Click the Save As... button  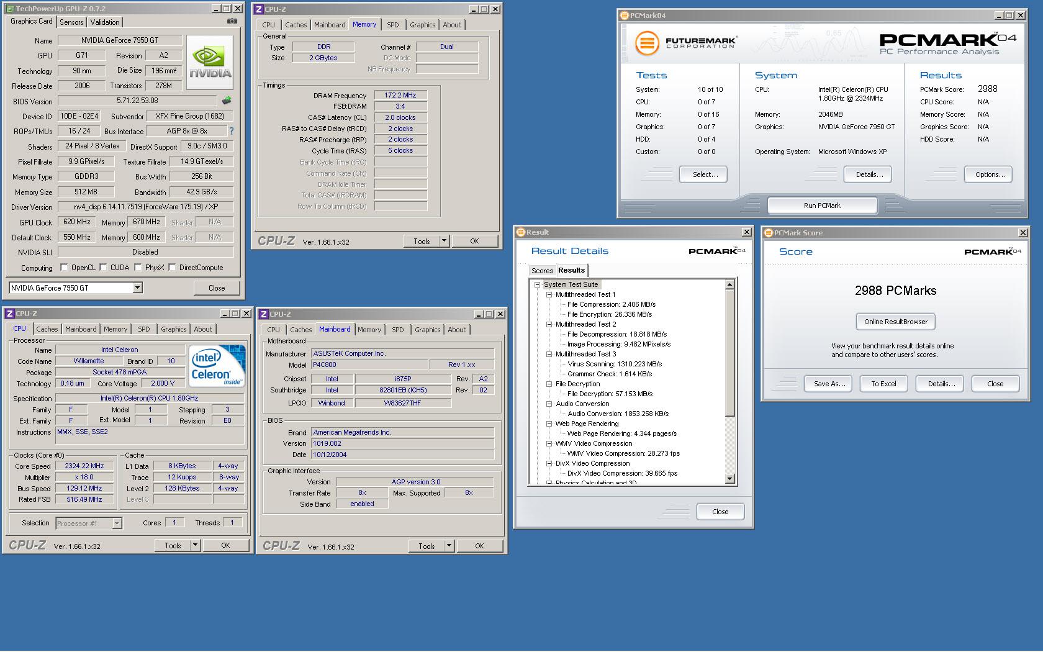click(829, 384)
